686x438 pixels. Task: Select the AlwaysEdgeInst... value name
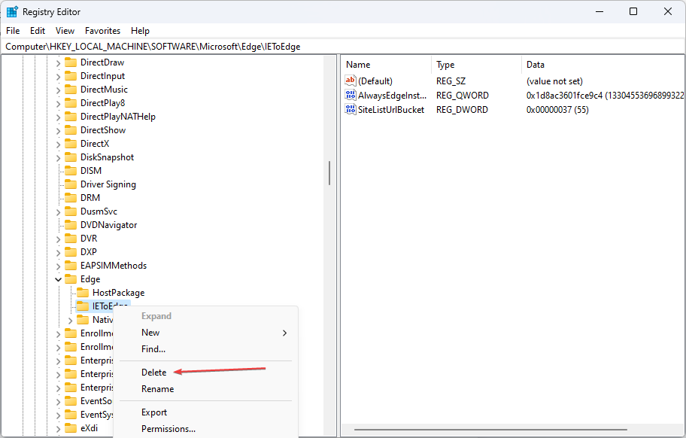(392, 96)
